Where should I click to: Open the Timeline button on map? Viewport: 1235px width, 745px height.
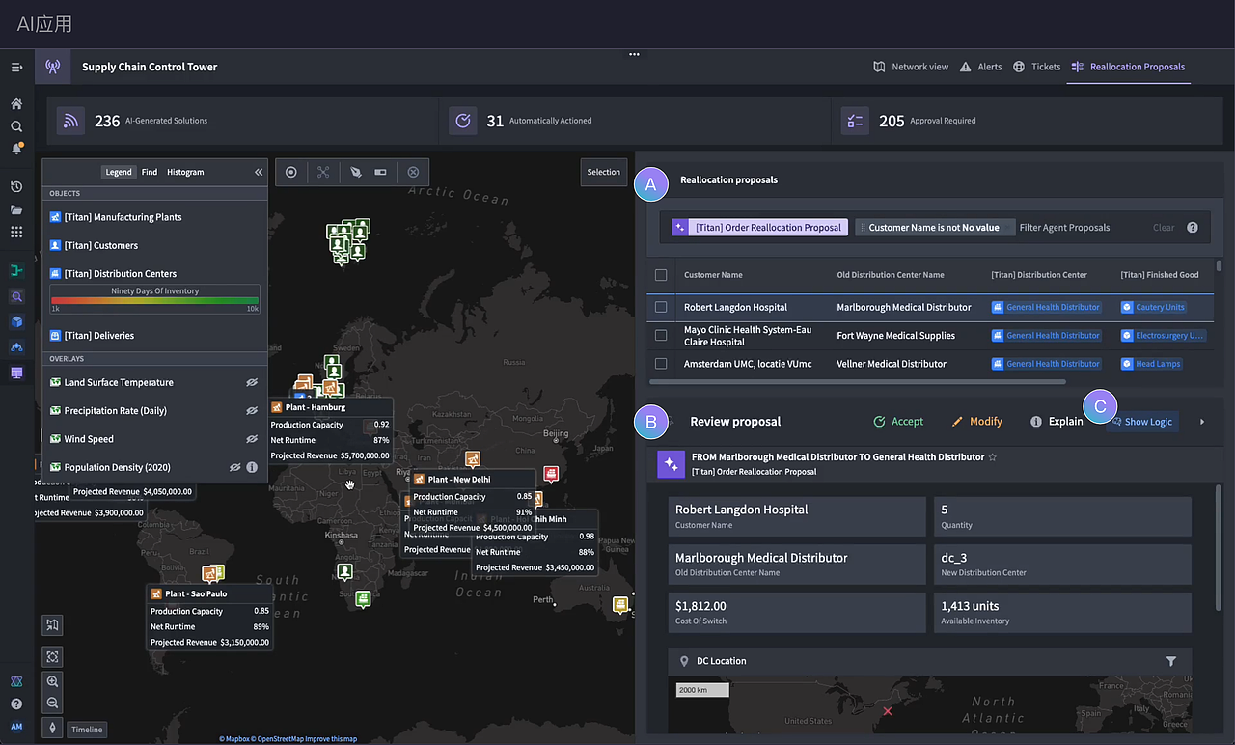[x=87, y=730]
